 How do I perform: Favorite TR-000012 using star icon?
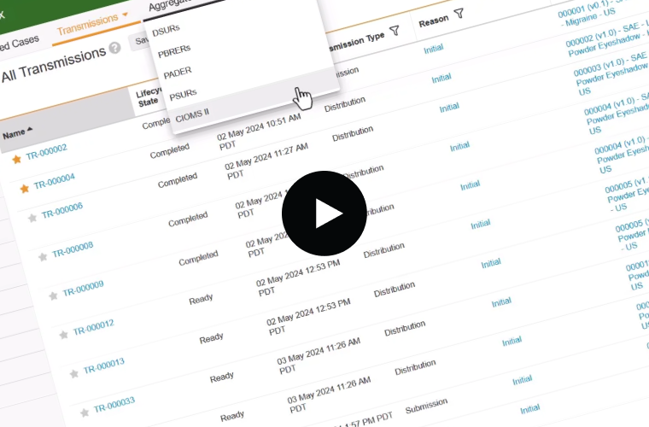pyautogui.click(x=63, y=335)
